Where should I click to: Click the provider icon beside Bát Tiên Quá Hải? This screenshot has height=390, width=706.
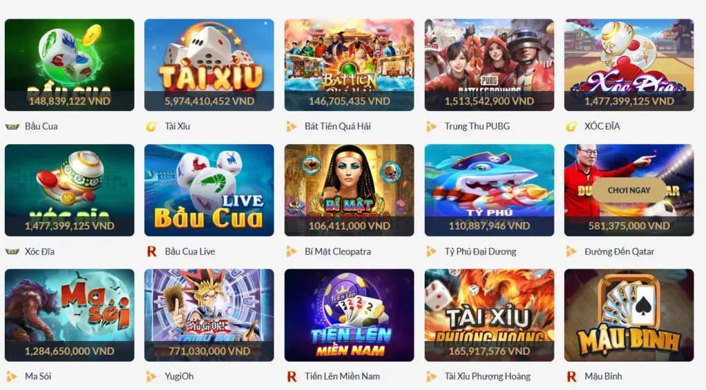[x=292, y=127]
